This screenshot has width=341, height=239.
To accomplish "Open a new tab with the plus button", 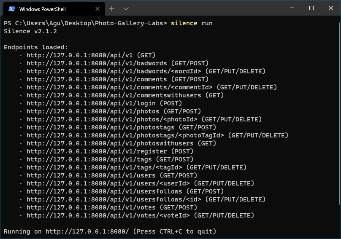I will click(x=112, y=9).
